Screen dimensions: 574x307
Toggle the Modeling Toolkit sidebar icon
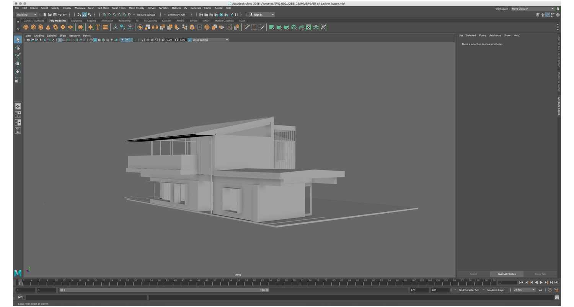[x=538, y=15]
